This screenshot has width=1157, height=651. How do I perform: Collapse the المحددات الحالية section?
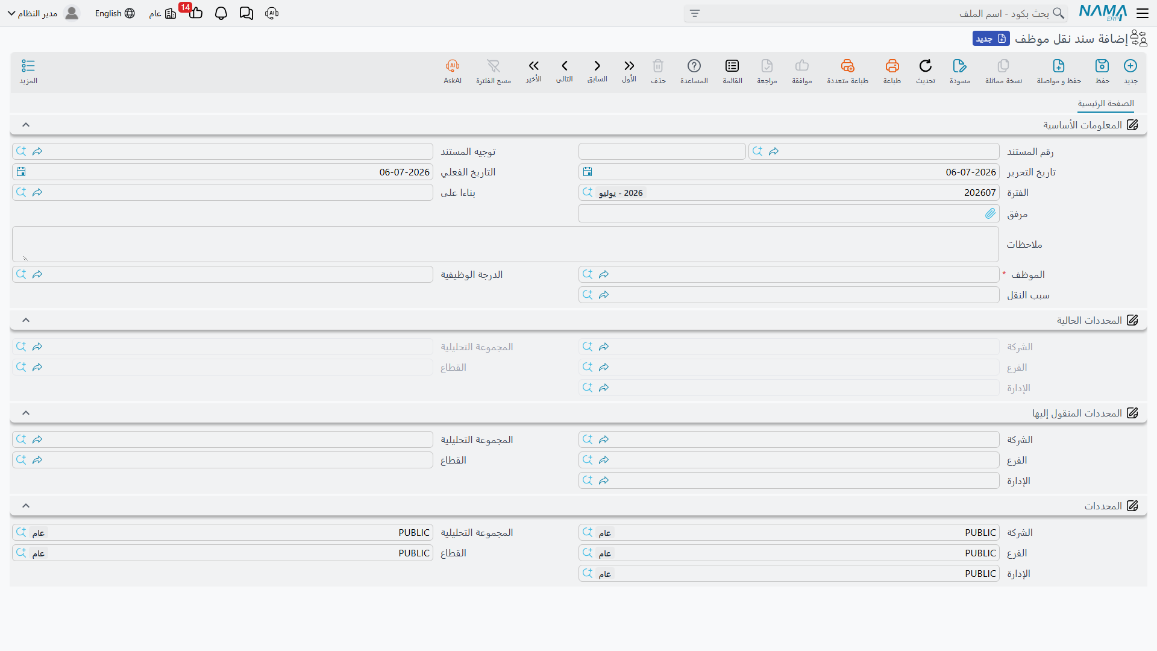26,320
